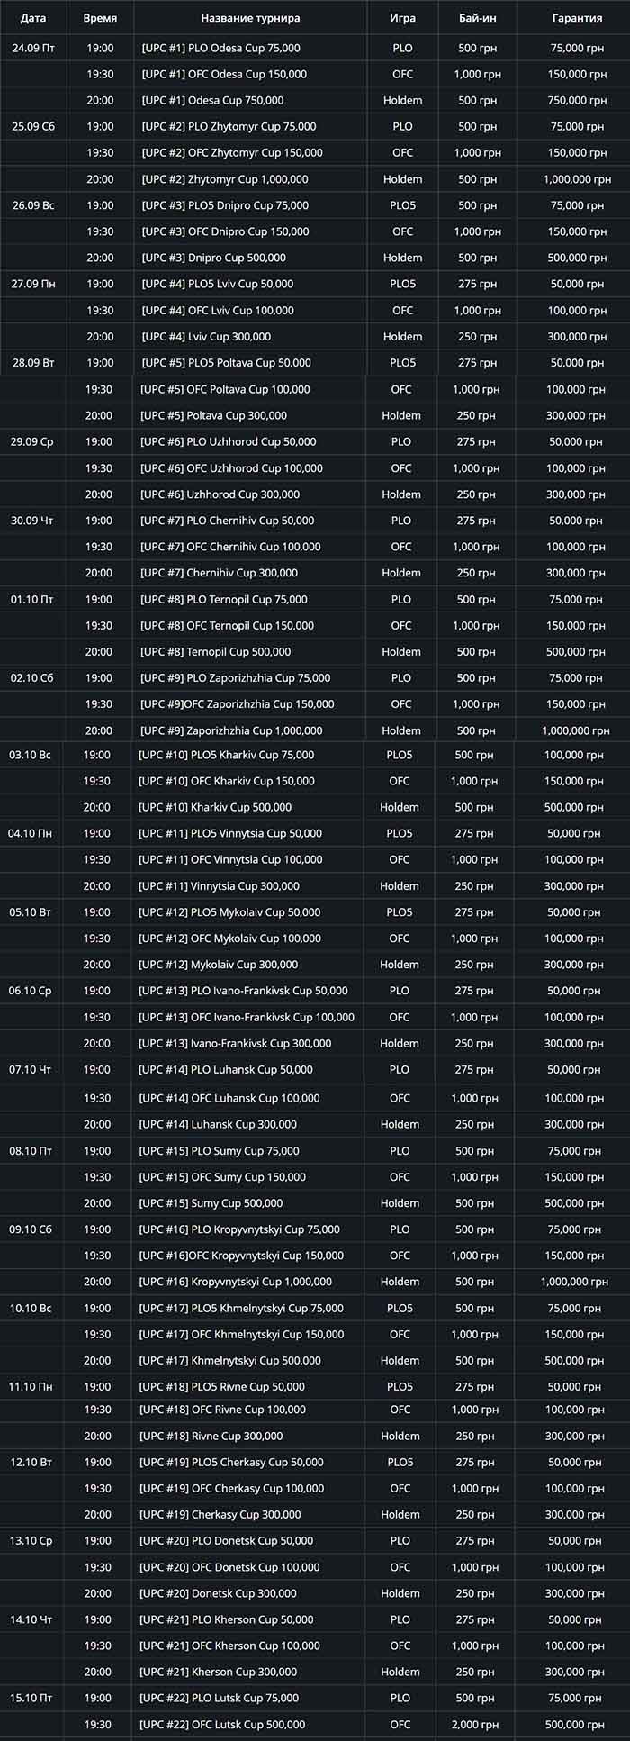
Task: Click the '[UPC #4] Lviv Cup 300,000' entry
Action: point(206,337)
